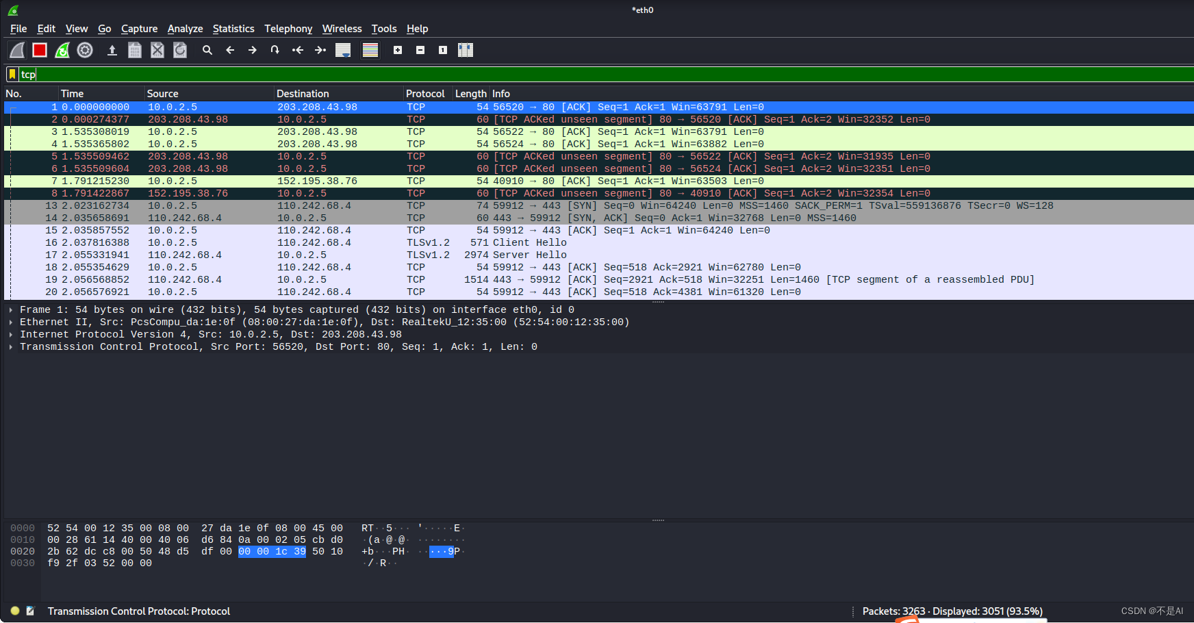Screen dimensions: 1194x623
Task: Open the Wireless menu
Action: click(342, 29)
